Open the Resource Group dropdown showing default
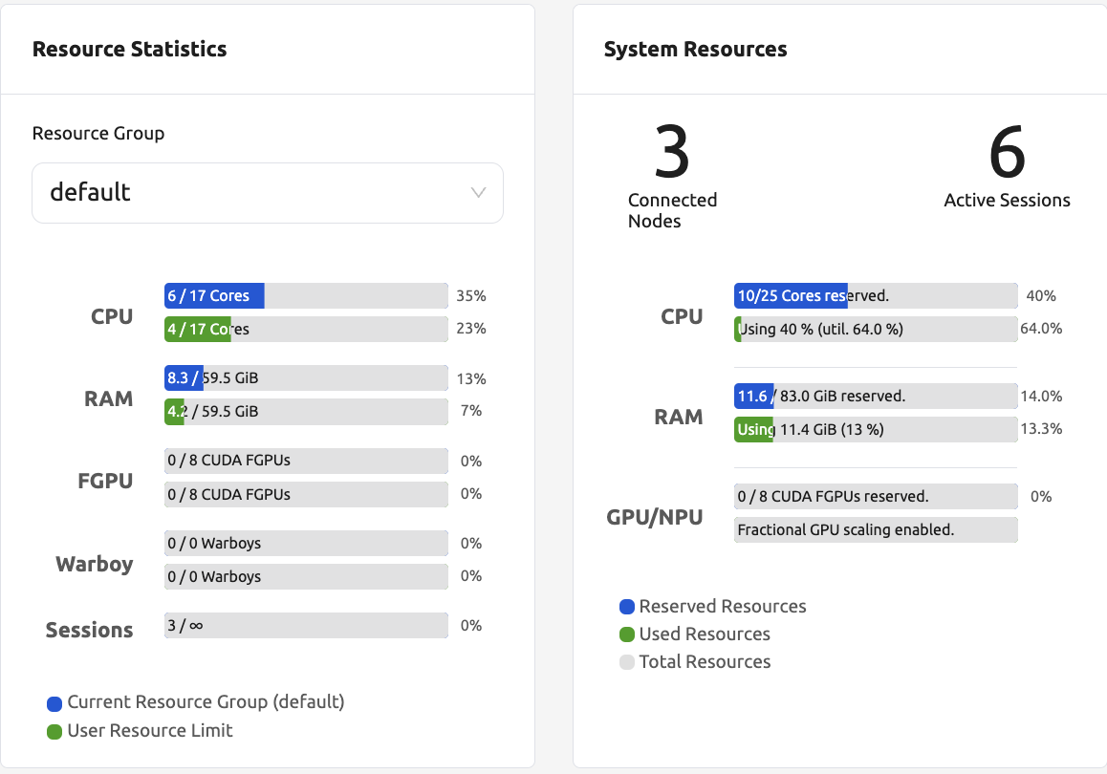This screenshot has height=774, width=1107. click(x=267, y=193)
